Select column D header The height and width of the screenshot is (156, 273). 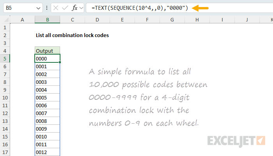tap(97, 19)
